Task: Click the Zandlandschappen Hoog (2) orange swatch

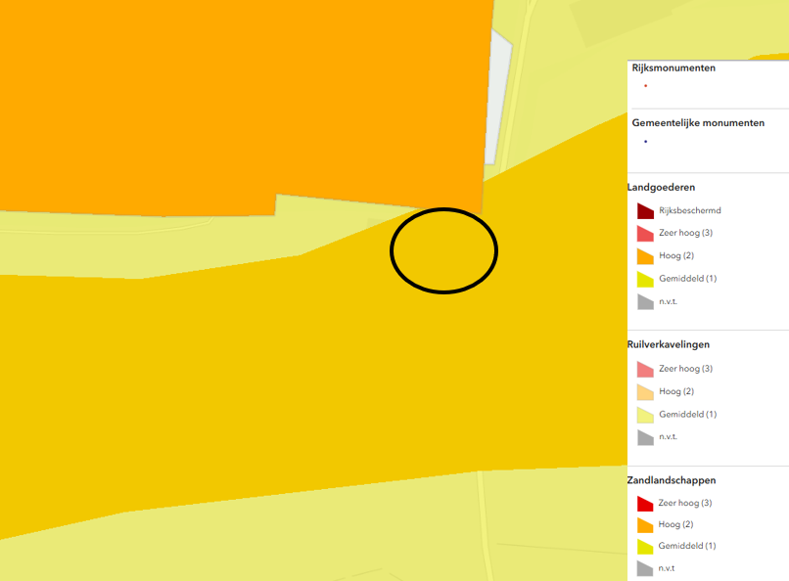Action: (645, 525)
